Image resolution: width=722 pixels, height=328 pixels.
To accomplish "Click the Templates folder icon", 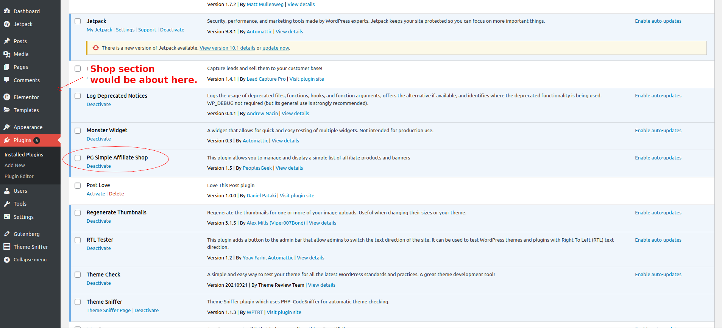I will [x=7, y=110].
